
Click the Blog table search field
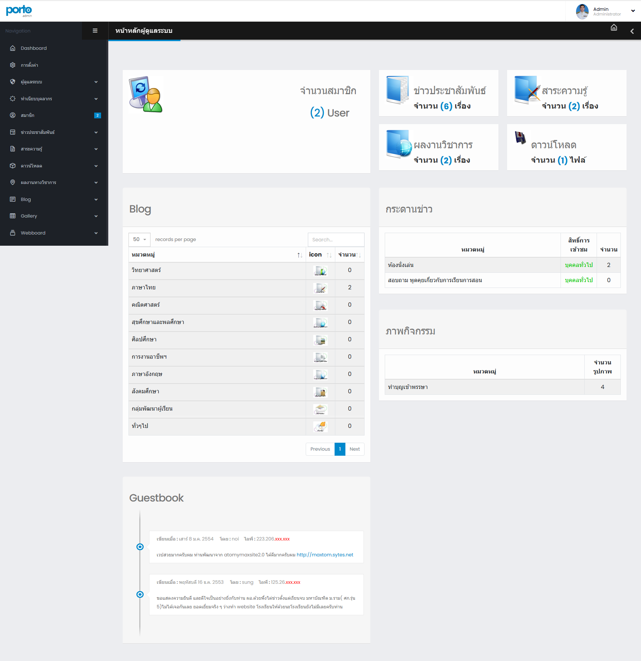tap(336, 240)
